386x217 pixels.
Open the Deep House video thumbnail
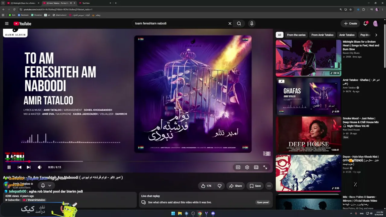(308, 135)
